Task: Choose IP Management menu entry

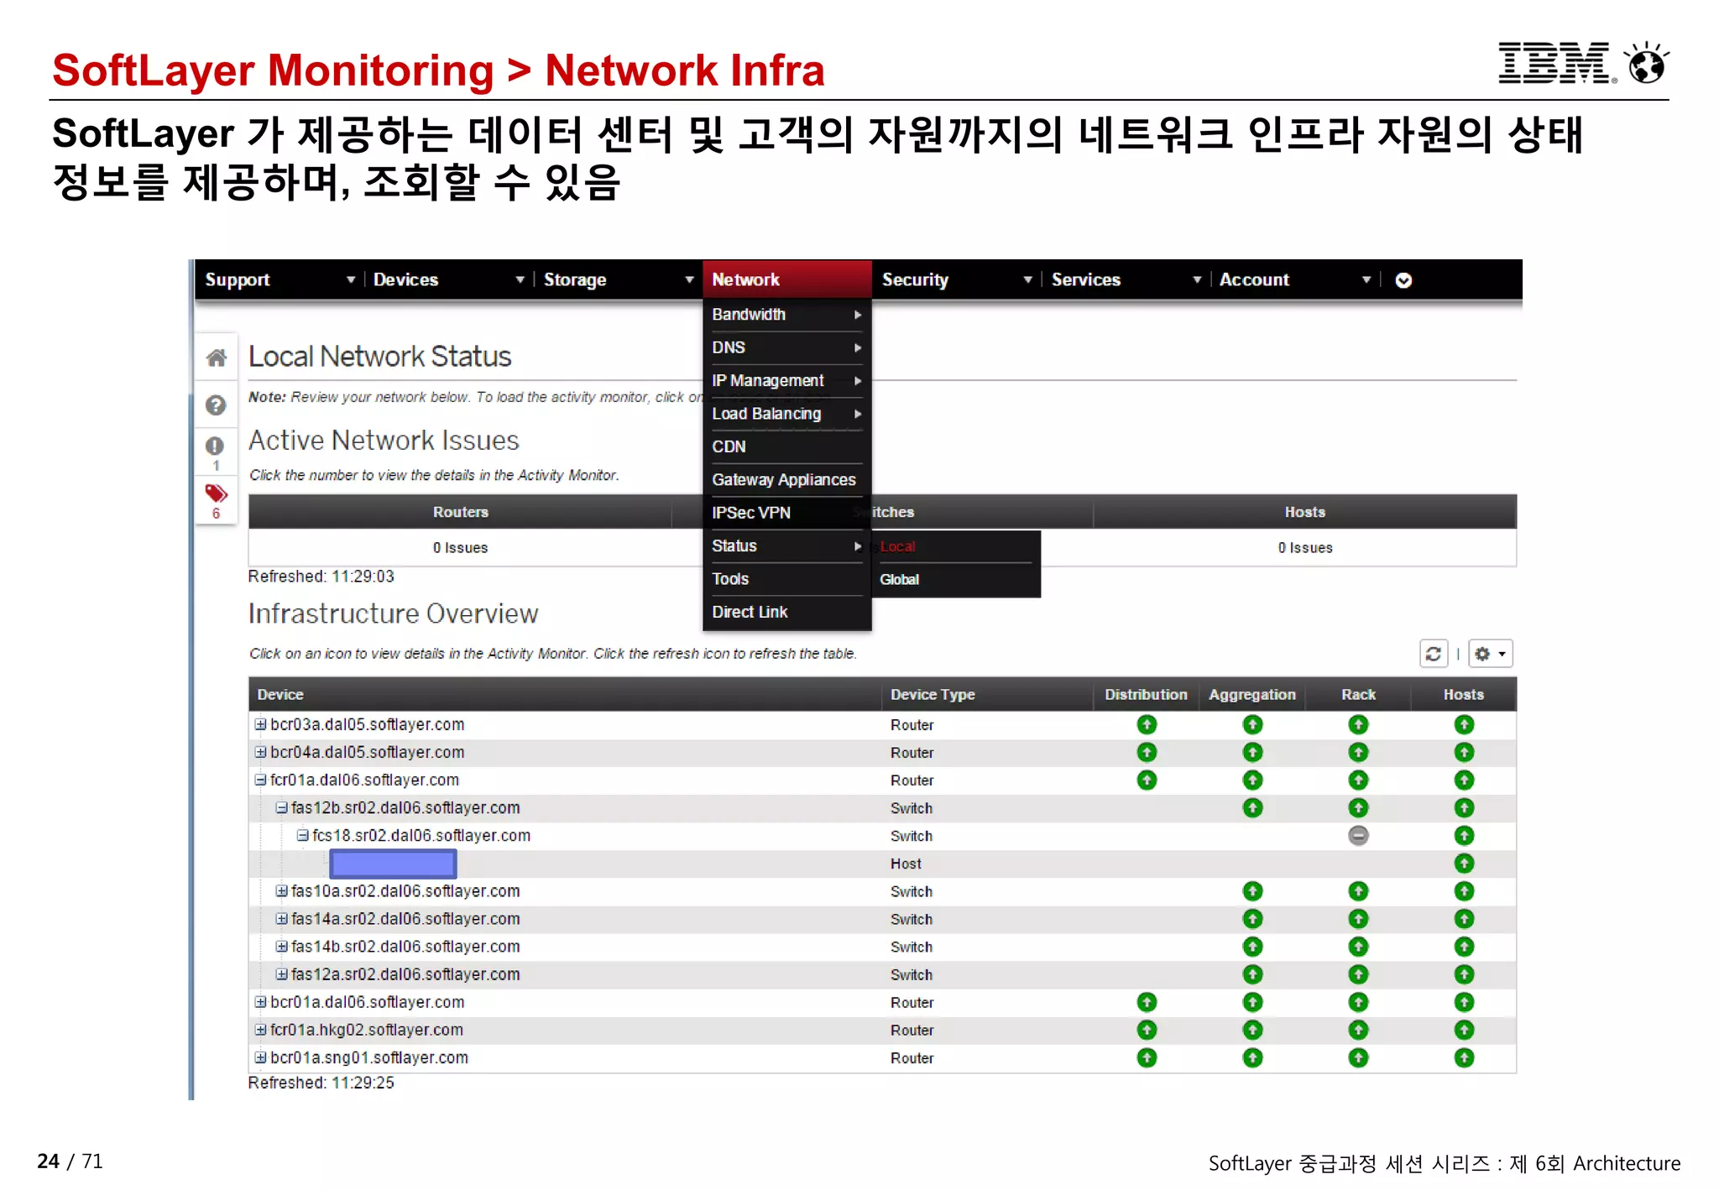Action: coord(786,381)
